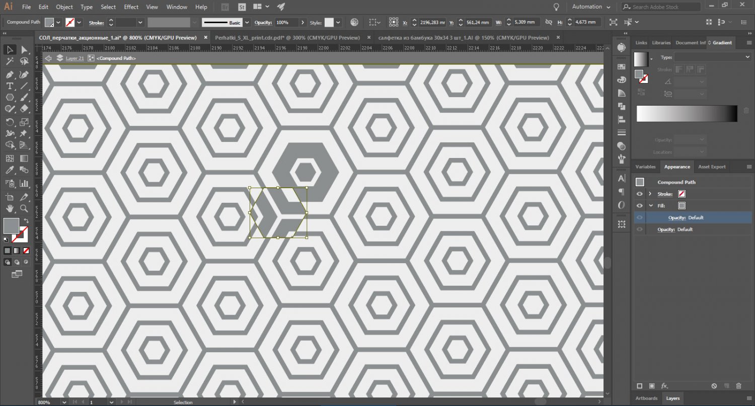
Task: Switch to the Asset Export tab
Action: tap(712, 167)
